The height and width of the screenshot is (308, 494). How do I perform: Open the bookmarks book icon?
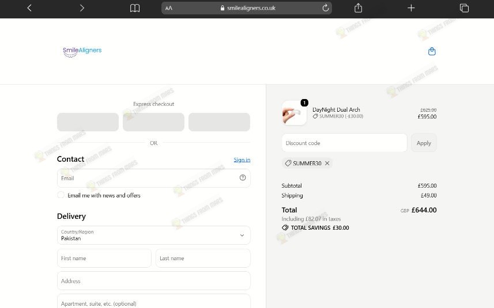135,8
